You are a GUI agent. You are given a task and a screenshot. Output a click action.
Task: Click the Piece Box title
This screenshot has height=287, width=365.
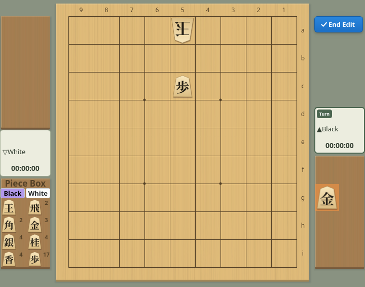pos(25,184)
